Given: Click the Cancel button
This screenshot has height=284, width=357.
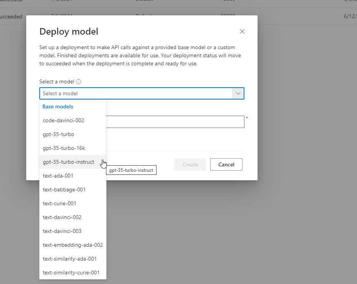Looking at the screenshot, I should 226,164.
